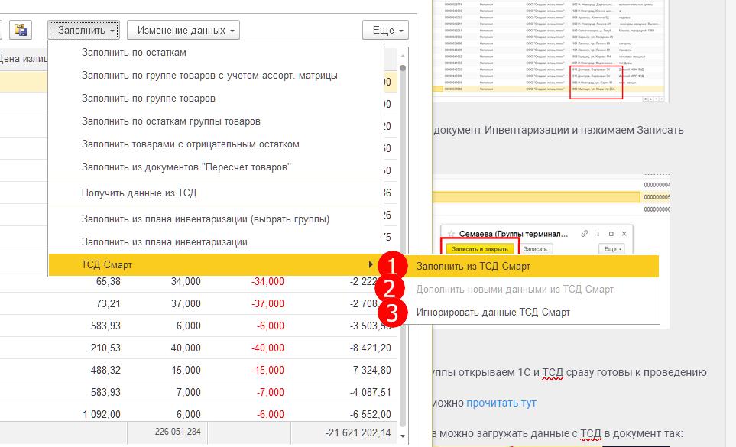Click red circle marker number 3
Screen dimensions: 736x447
(x=391, y=312)
